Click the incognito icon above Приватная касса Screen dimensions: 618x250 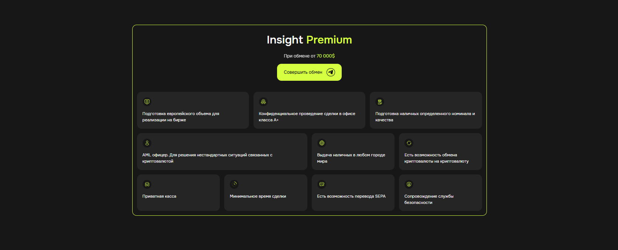click(x=147, y=184)
